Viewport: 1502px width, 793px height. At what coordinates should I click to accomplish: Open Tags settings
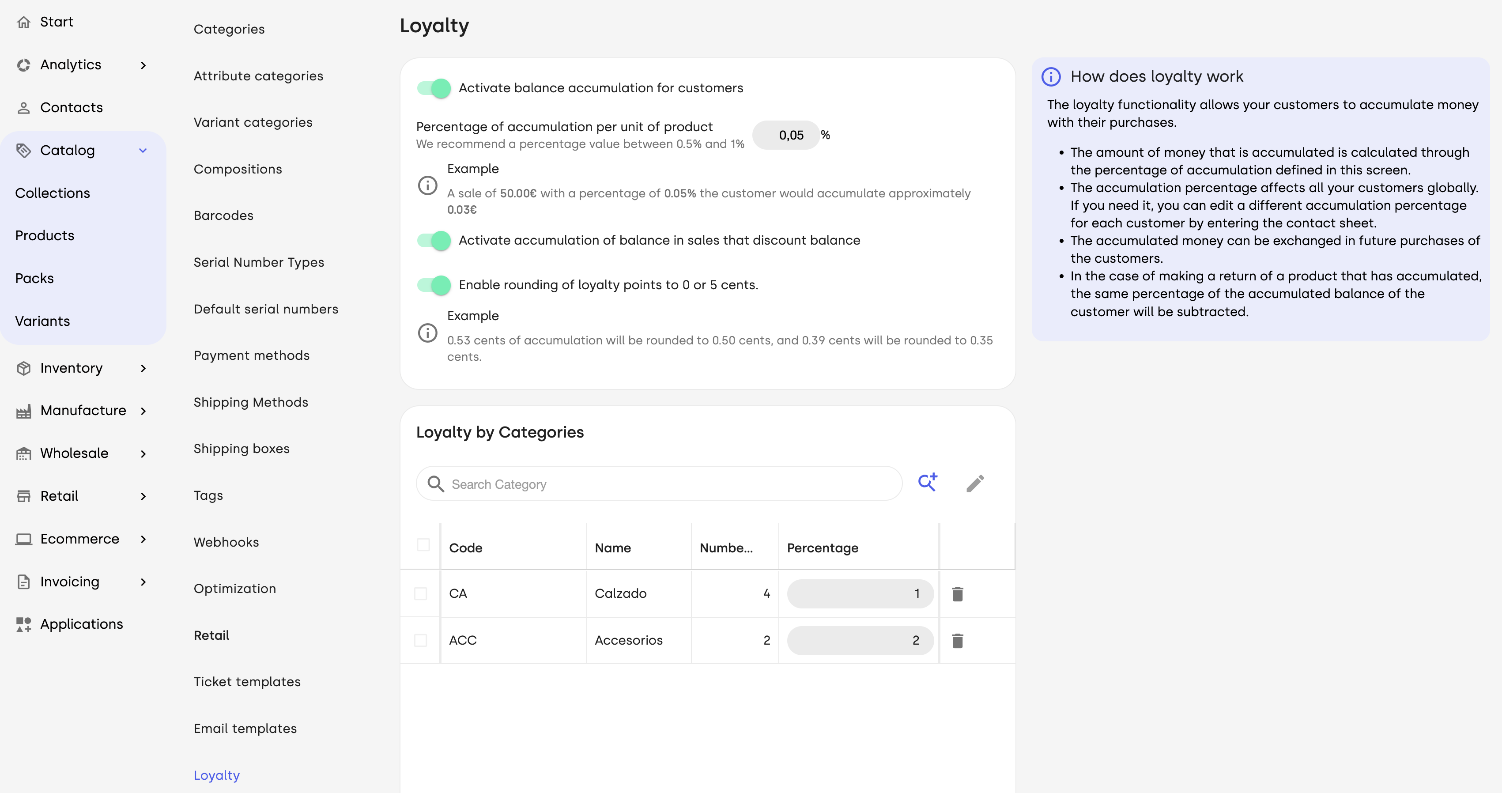[208, 495]
